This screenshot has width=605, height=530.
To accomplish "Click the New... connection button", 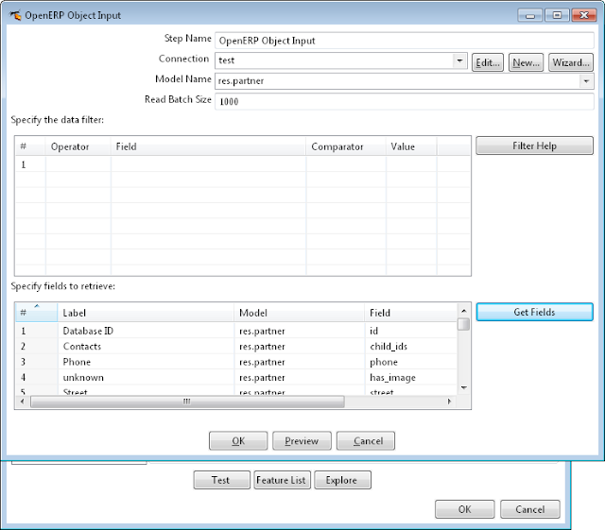I will point(526,62).
